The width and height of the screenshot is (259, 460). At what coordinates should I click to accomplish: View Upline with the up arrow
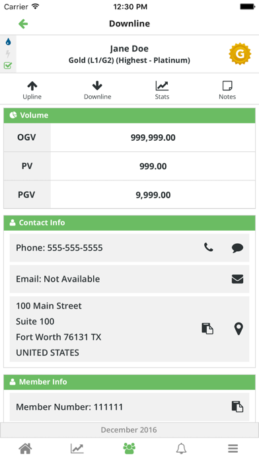pyautogui.click(x=32, y=91)
